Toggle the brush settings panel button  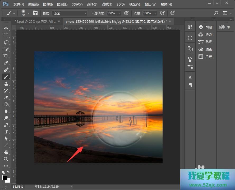[x=35, y=13]
